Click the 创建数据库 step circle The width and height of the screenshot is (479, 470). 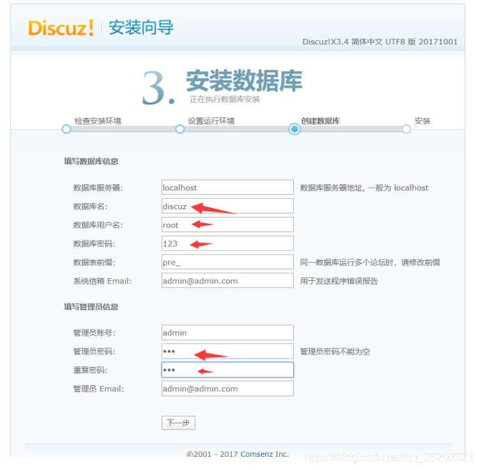click(x=295, y=129)
